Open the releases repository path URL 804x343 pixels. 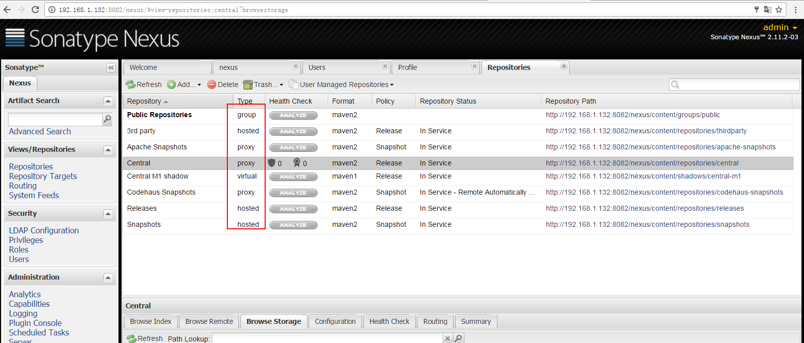click(645, 208)
